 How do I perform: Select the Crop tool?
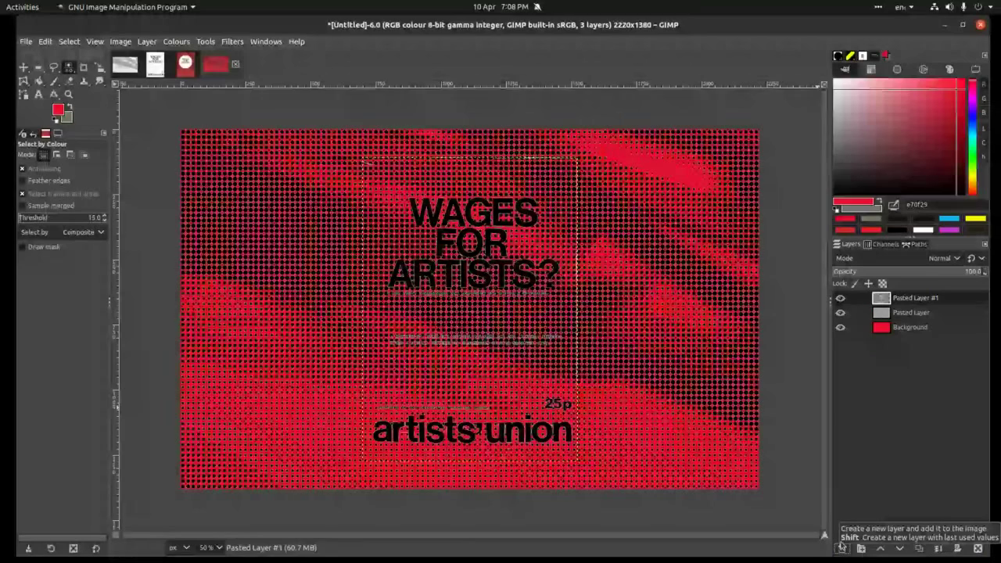click(84, 67)
